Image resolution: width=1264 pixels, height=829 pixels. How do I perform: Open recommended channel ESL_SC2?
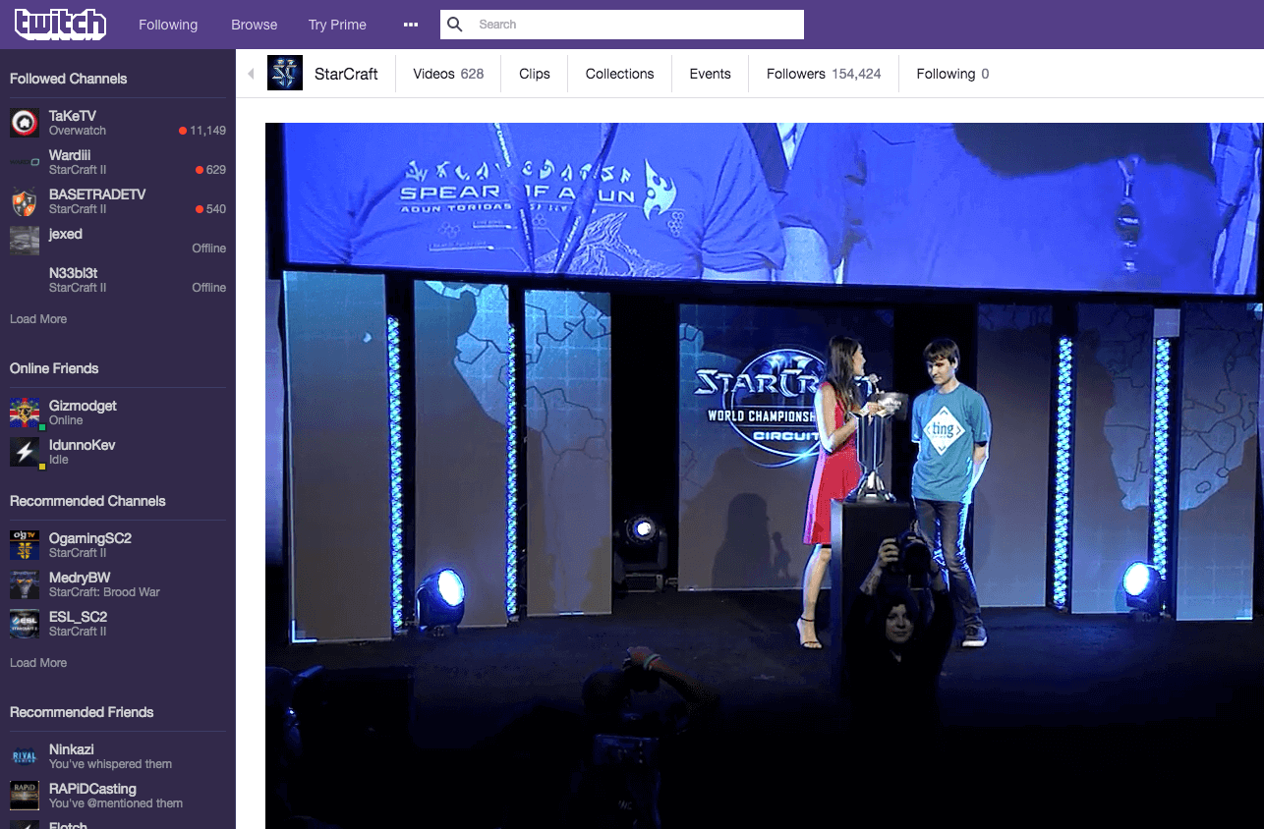coord(118,624)
